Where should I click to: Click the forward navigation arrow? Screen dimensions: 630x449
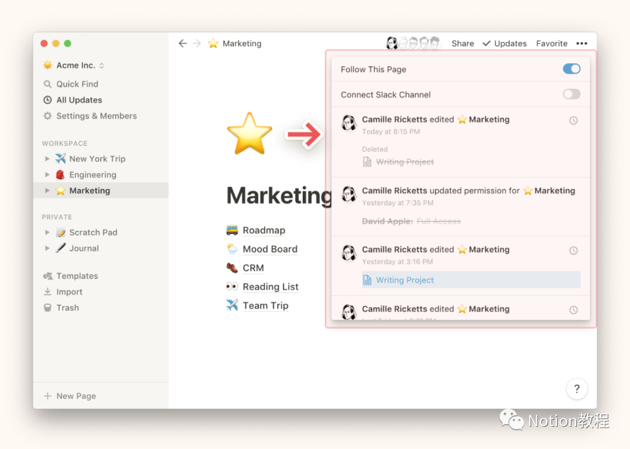click(x=197, y=43)
